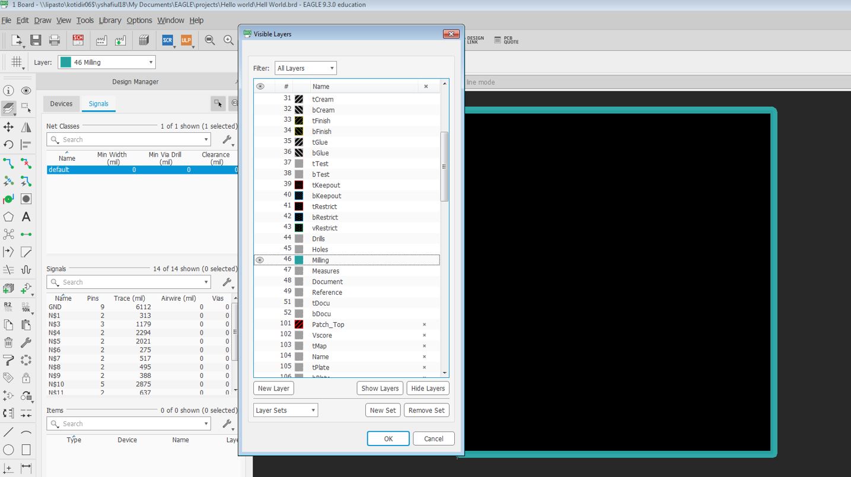Expand Items search dropdown arrow
This screenshot has height=477, width=851.
click(x=206, y=424)
